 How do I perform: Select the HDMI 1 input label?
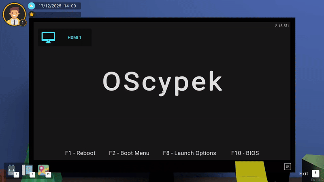[75, 38]
